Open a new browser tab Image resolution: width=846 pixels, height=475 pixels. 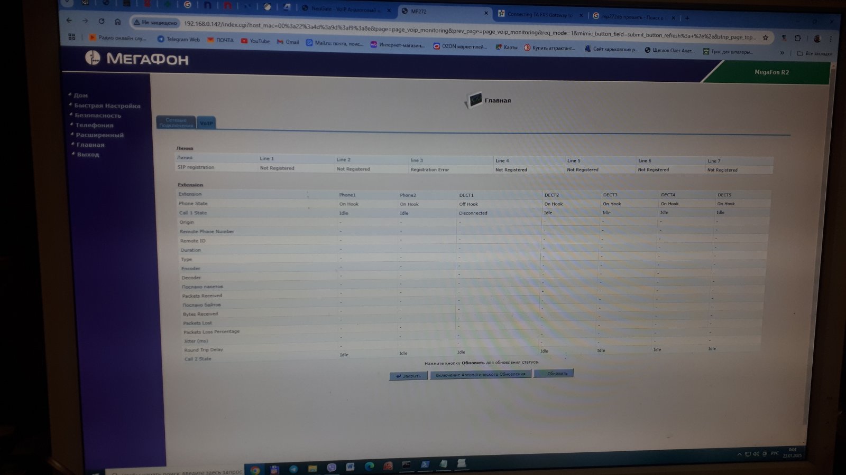point(687,18)
